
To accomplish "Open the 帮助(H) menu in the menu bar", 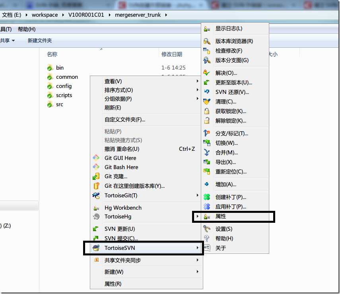I will click(x=27, y=29).
